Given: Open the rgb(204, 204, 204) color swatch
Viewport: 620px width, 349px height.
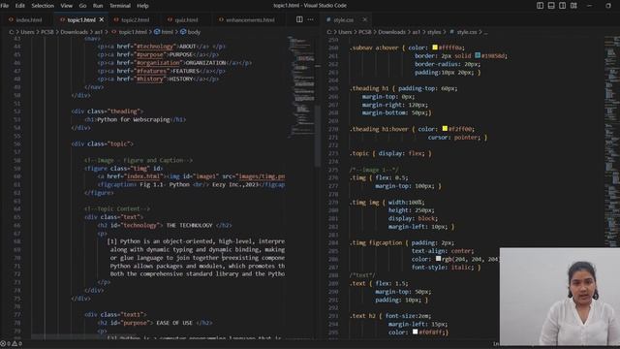Looking at the screenshot, I should pos(438,259).
